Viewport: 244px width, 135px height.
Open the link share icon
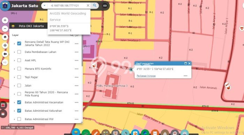pos(105,6)
